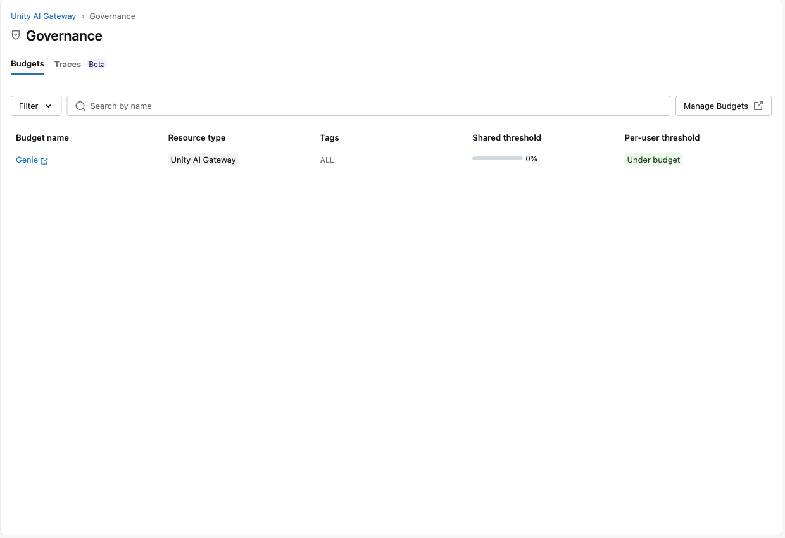Click the Shared threshold column header

[506, 137]
